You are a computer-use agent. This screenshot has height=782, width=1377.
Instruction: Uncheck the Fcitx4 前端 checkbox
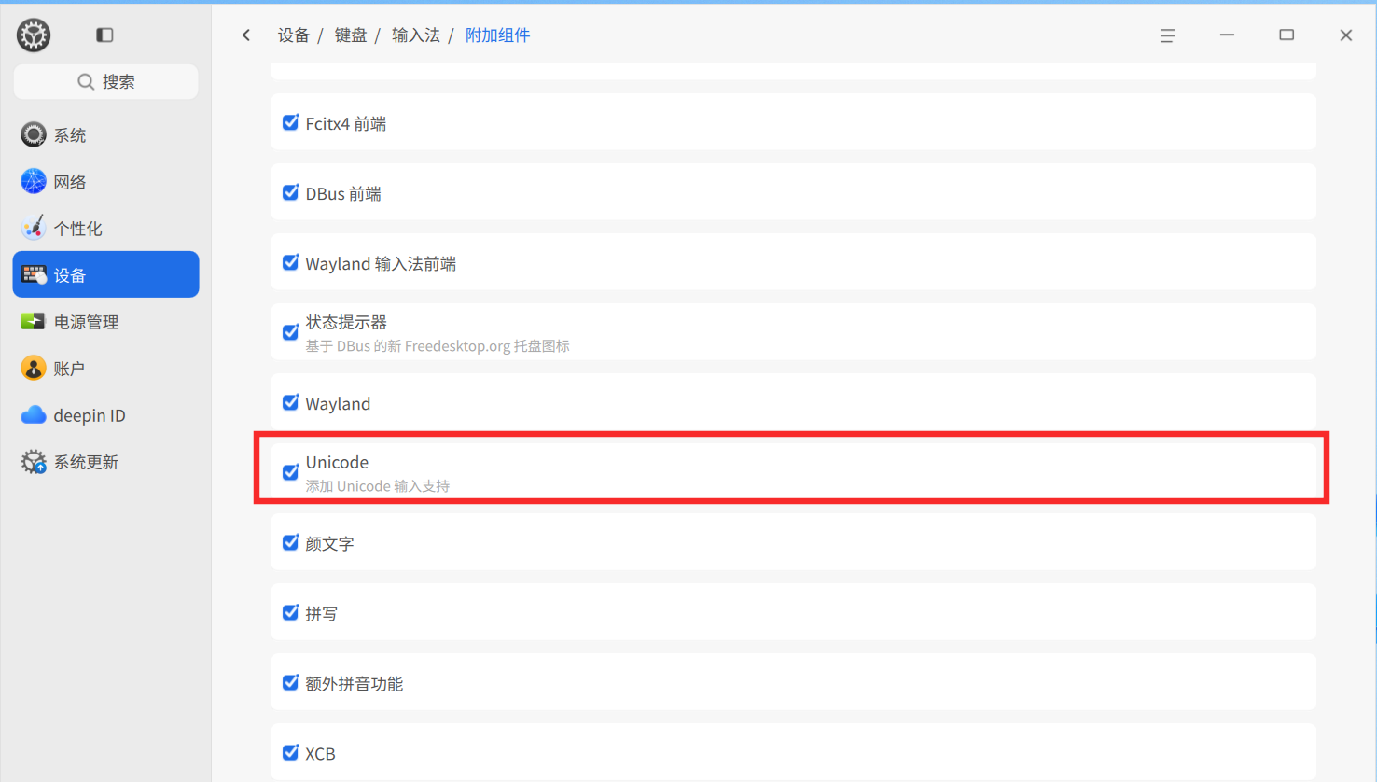pos(290,122)
